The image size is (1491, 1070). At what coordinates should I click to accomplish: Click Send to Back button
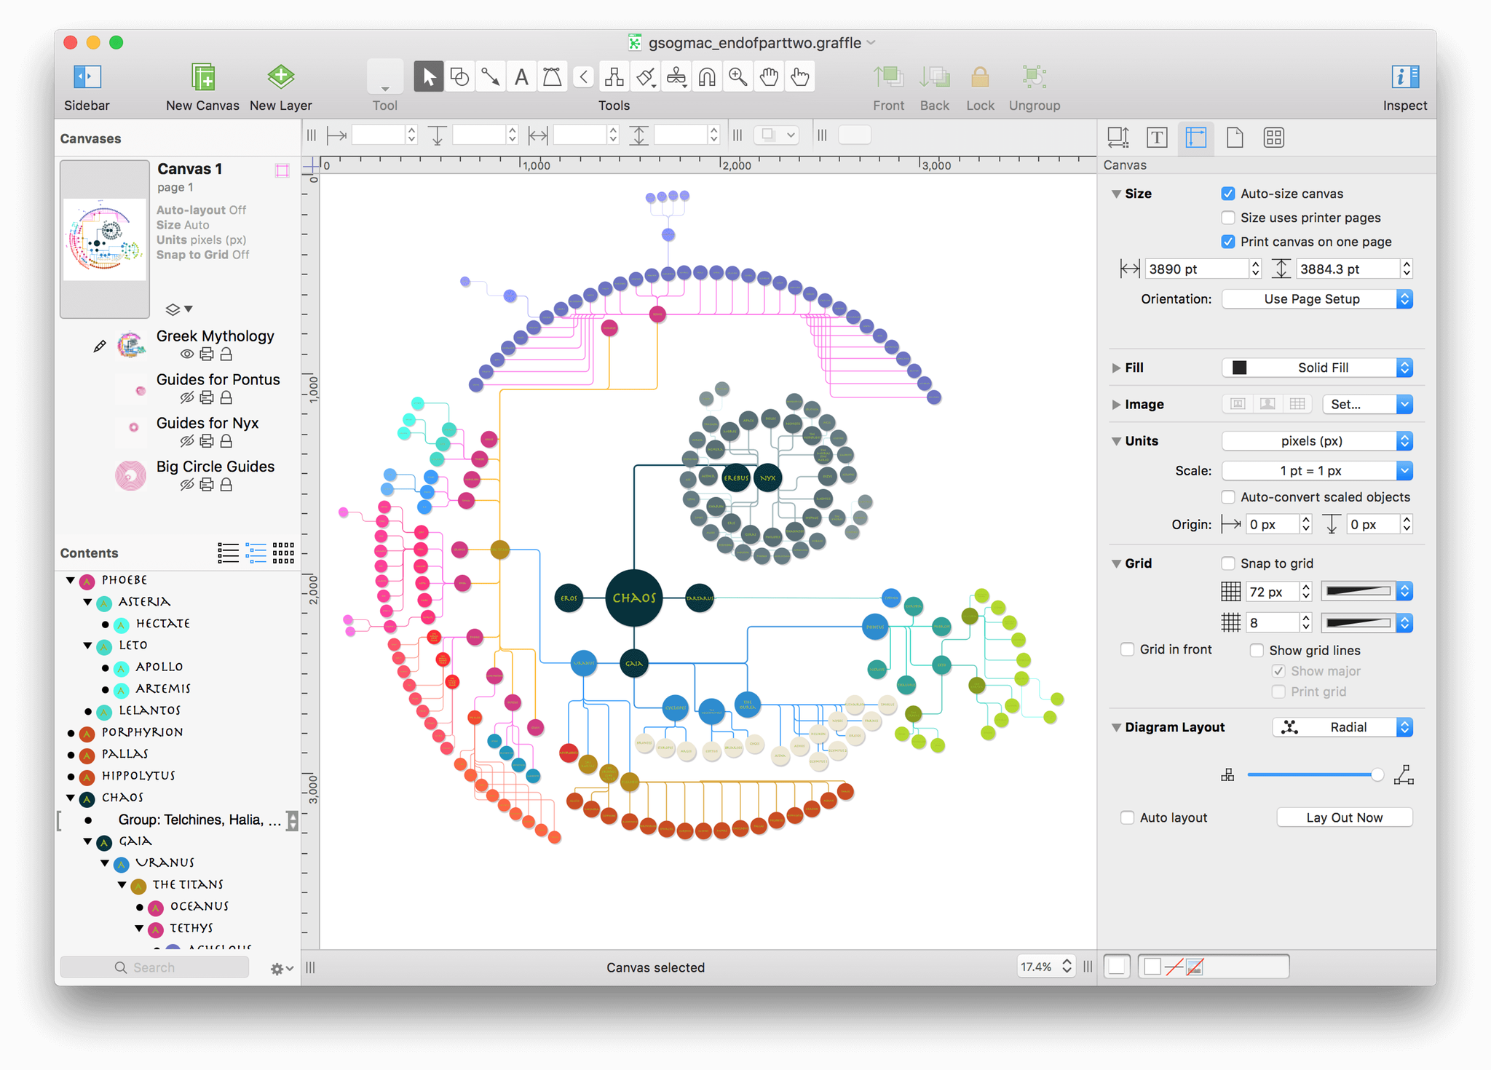(935, 78)
